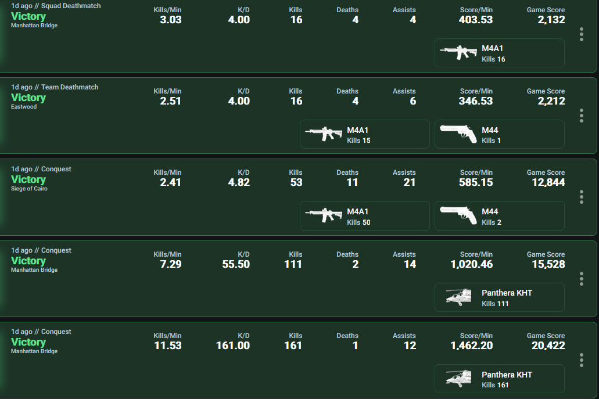This screenshot has height=399, width=599.
Task: Click Kills/Min value 2.51
Action: pos(171,101)
